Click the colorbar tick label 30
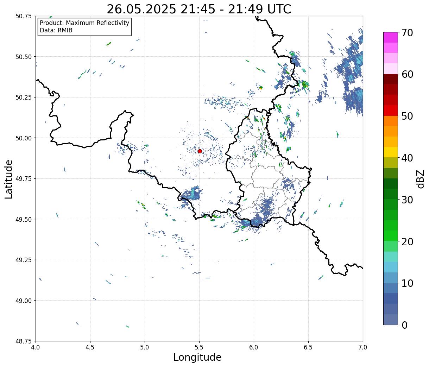 pos(408,200)
